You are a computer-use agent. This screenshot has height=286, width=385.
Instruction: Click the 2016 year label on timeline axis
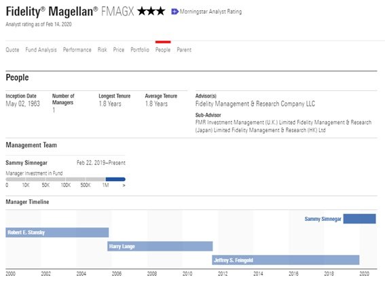pos(293,274)
